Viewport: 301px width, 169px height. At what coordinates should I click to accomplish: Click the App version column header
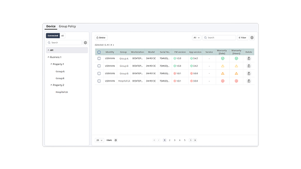point(195,52)
